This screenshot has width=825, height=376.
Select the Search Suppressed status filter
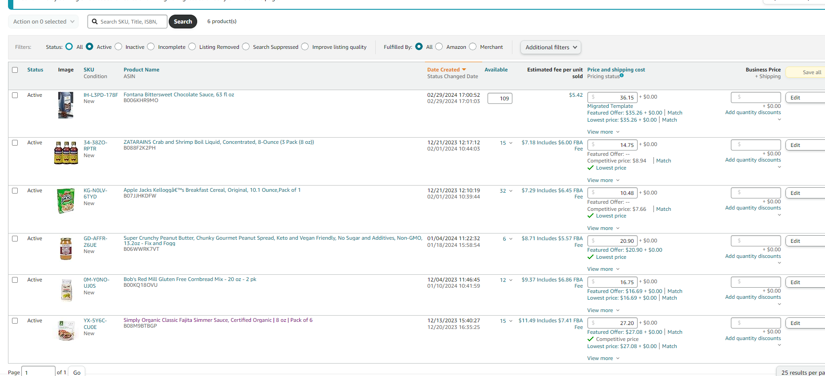[246, 47]
